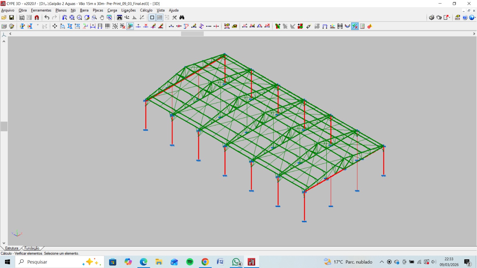The height and width of the screenshot is (268, 477).
Task: Open the Cálculo menu
Action: [x=146, y=10]
